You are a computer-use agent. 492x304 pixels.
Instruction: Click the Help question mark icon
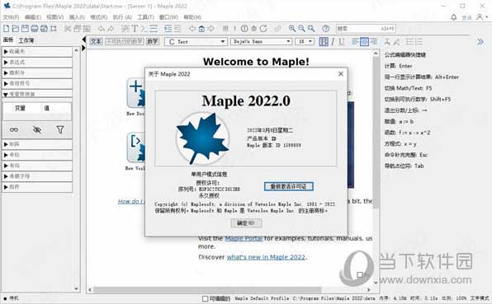point(326,29)
